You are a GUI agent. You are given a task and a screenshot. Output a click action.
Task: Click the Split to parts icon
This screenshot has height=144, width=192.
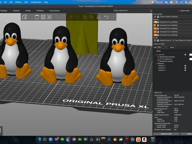[x=91, y=17]
